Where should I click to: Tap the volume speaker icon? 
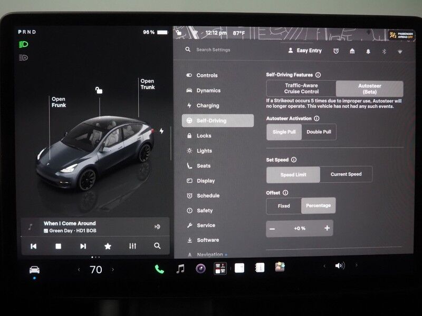[340, 266]
